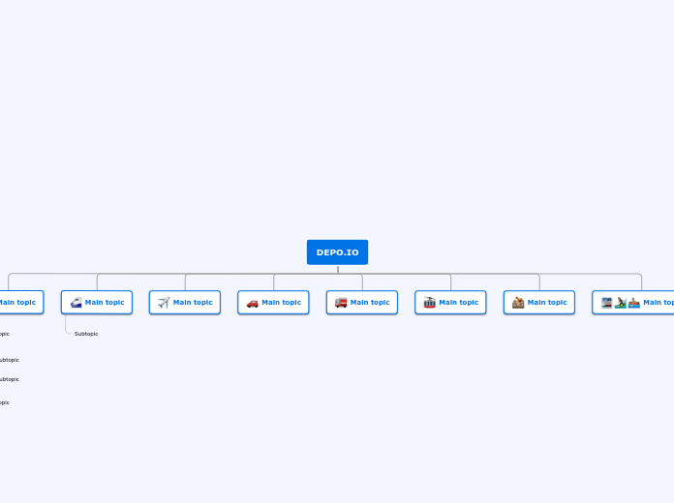Click the rowboat icon
674x503 pixels.
pyautogui.click(x=633, y=303)
